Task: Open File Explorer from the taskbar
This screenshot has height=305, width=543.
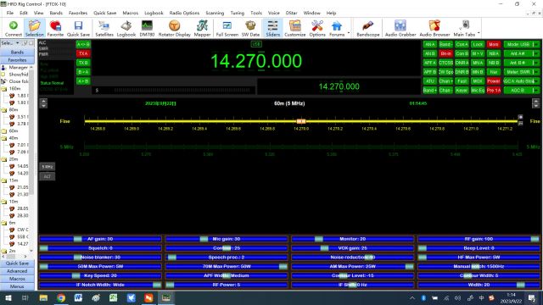Action: pos(43,297)
